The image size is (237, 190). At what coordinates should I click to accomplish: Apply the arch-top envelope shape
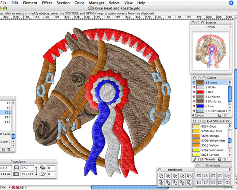point(206,176)
